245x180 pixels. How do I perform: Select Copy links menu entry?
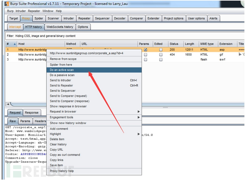(94, 160)
